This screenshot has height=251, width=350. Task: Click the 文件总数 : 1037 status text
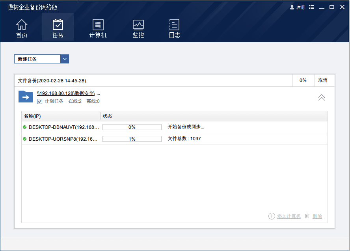coord(184,139)
